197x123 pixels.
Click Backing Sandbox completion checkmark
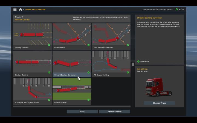[x=49, y=45]
